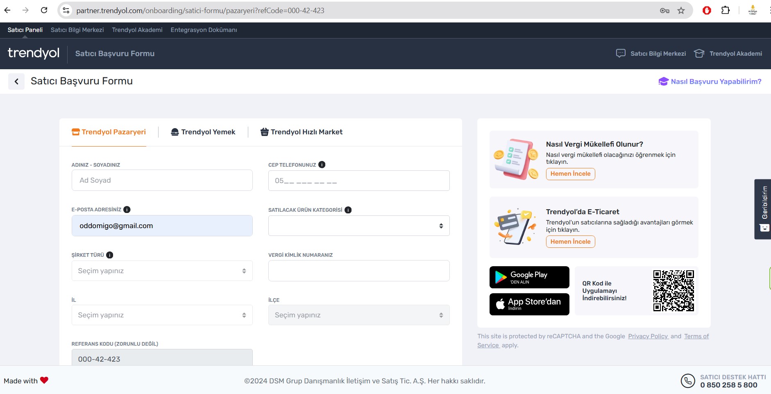Click the QR code image
This screenshot has width=771, height=394.
coord(673,291)
